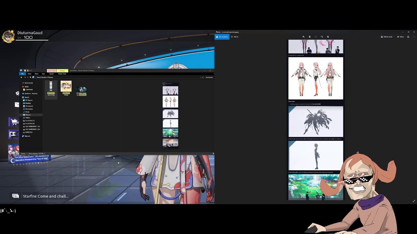Select Local Disk (D:) in navigation pane
Screen dimensions: 417x234
[29, 124]
